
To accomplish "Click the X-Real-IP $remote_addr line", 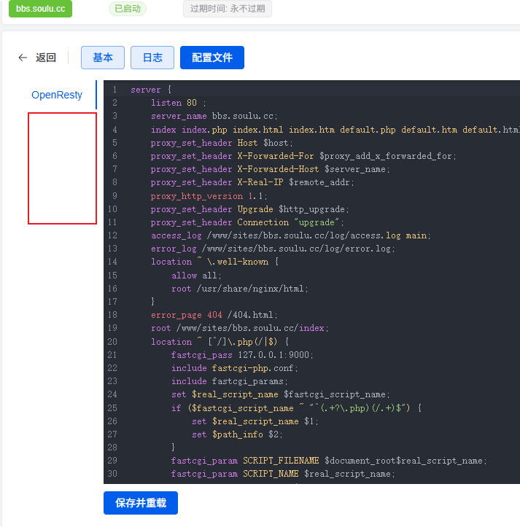I will (x=252, y=182).
